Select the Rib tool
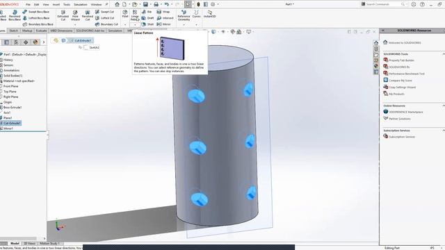The image size is (445, 250). coord(147,12)
